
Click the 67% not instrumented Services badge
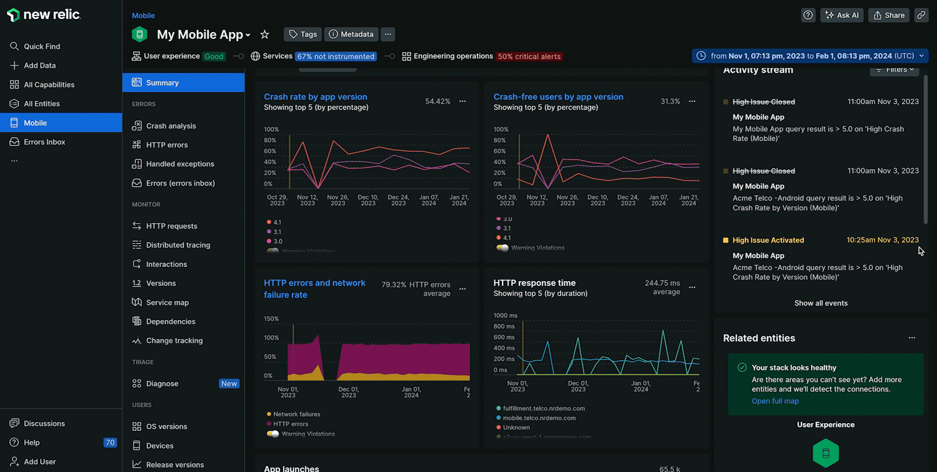tap(335, 56)
